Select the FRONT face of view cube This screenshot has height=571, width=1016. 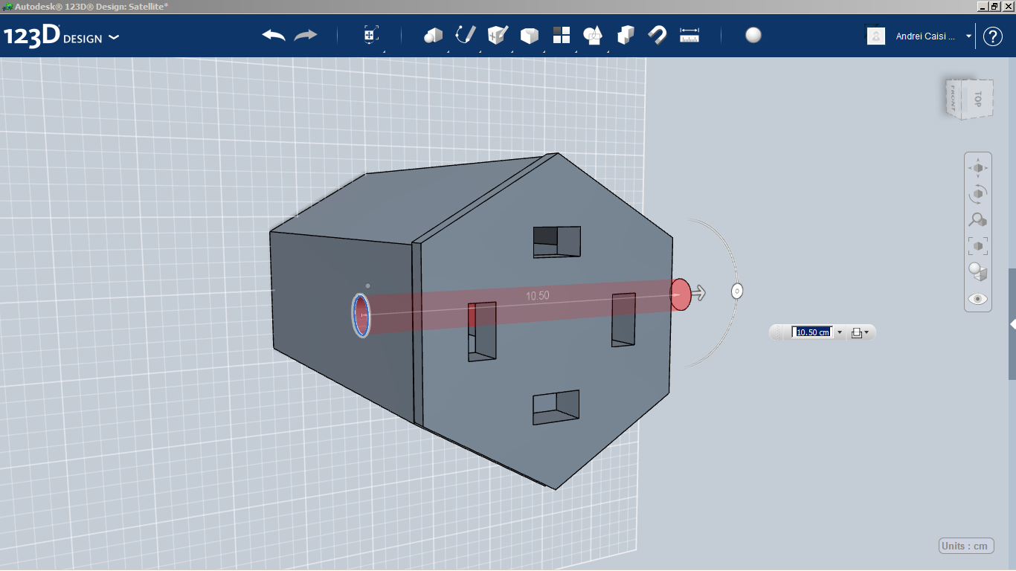click(x=953, y=97)
